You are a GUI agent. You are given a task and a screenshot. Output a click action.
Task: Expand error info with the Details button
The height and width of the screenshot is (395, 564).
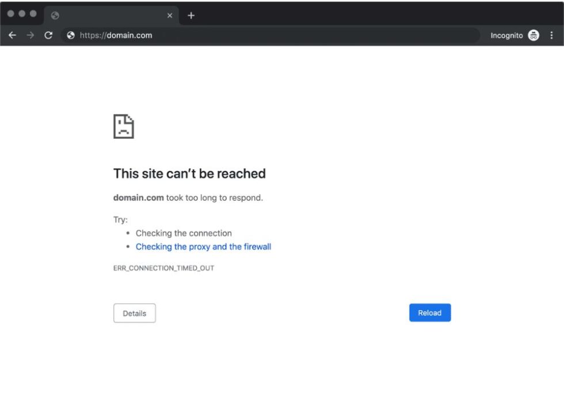pyautogui.click(x=135, y=313)
